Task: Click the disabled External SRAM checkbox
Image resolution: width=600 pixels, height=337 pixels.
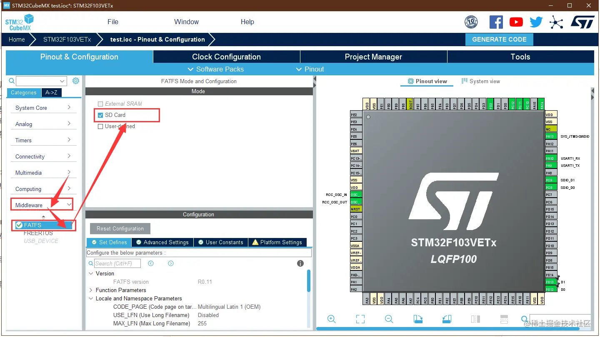Action: (100, 104)
